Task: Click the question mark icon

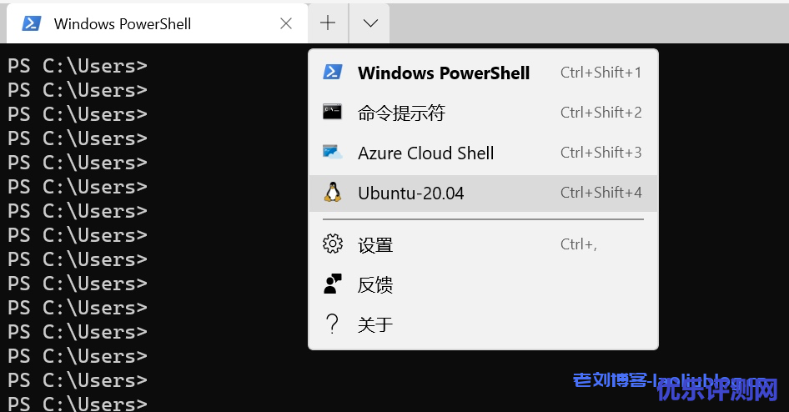Action: point(333,324)
